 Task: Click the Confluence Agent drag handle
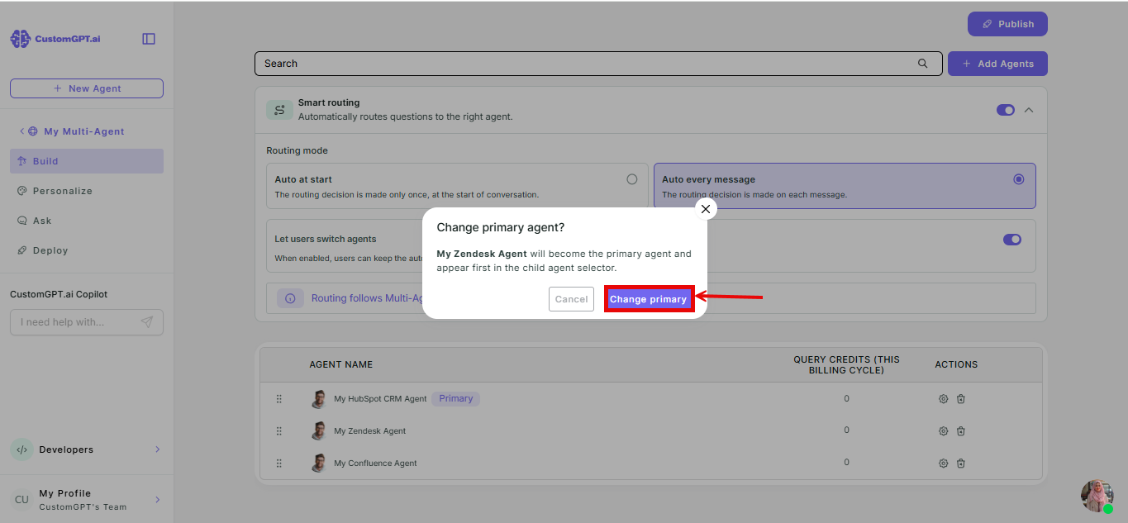click(x=279, y=464)
